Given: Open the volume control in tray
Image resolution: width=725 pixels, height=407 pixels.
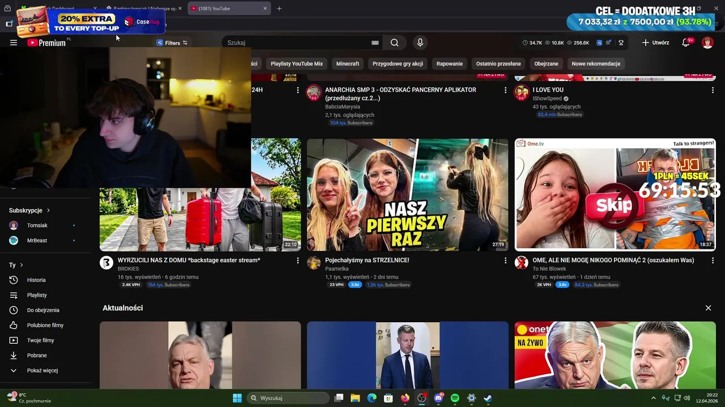Looking at the screenshot, I should tap(686, 398).
